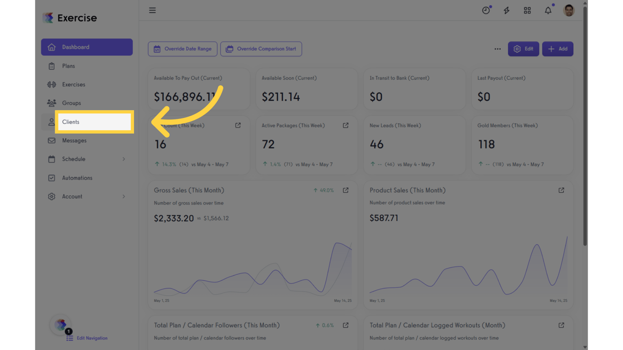Viewport: 623px width, 350px height.
Task: Select the Automations checkmark icon
Action: tap(52, 178)
